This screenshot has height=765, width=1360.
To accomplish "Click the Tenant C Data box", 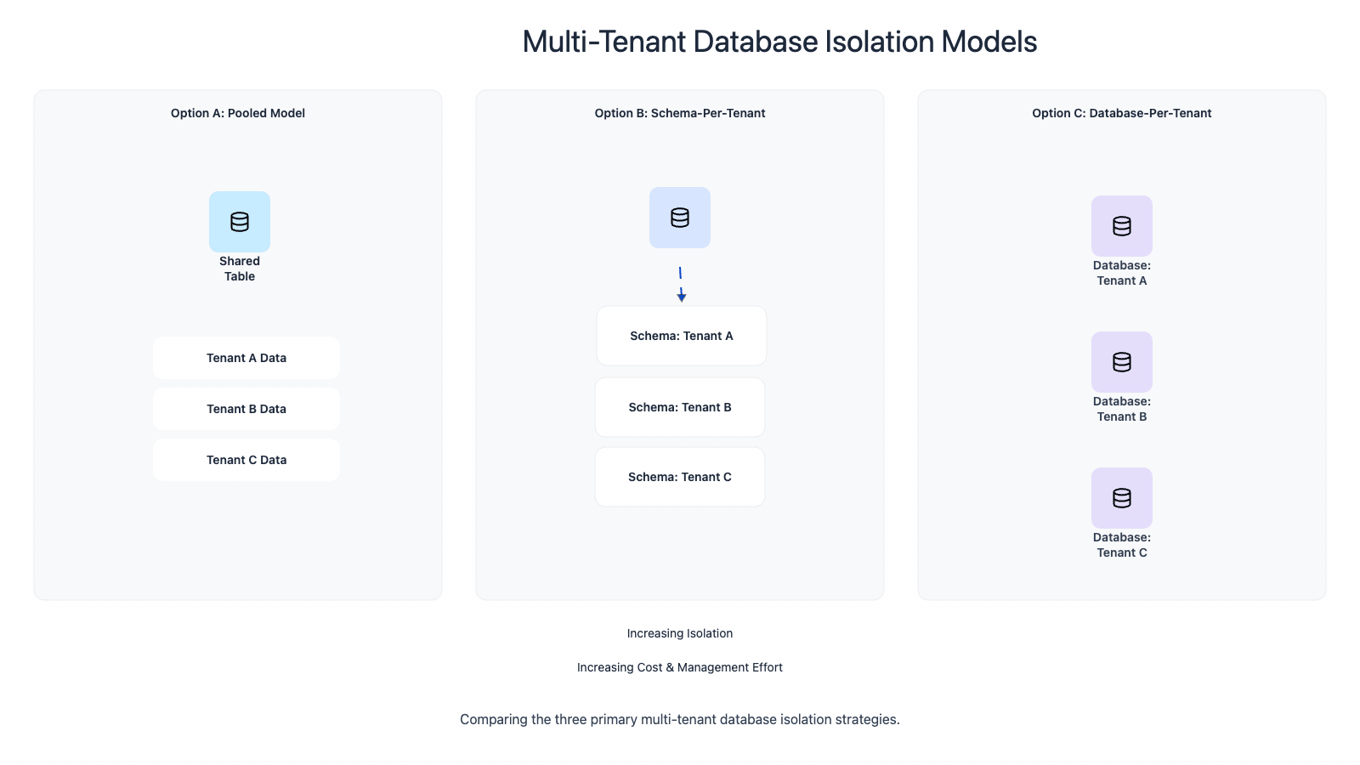I will [246, 460].
